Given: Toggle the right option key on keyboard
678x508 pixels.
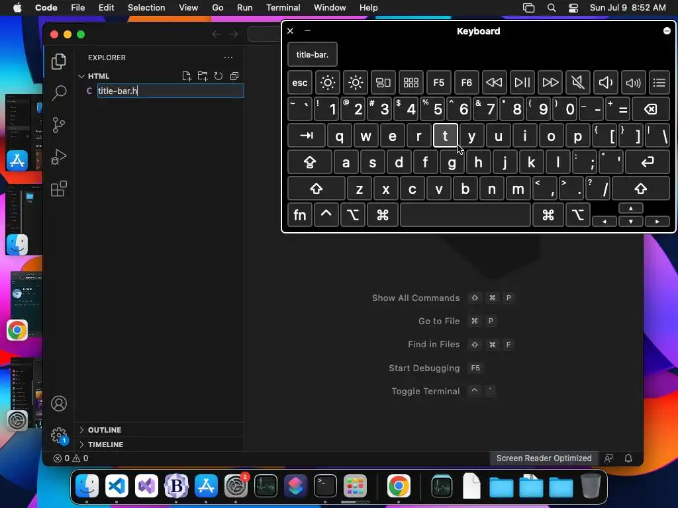Looking at the screenshot, I should 577,215.
